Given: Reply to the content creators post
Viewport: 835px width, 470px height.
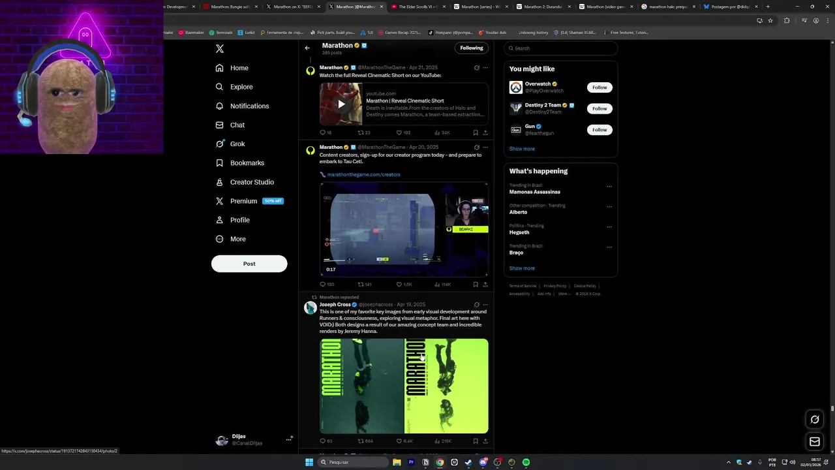Looking at the screenshot, I should [326, 285].
